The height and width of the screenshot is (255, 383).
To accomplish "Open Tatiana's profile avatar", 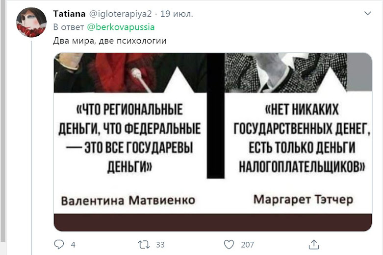I will pyautogui.click(x=31, y=22).
